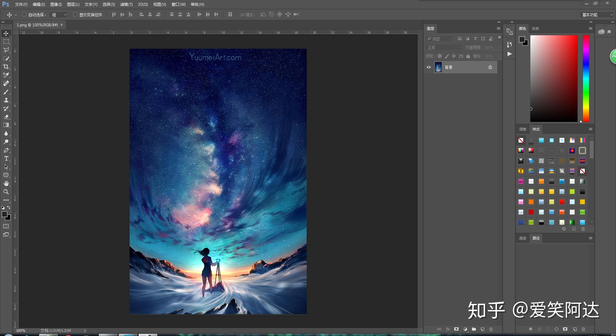The width and height of the screenshot is (616, 336).
Task: Select the Eyedropper tool
Action: click(x=6, y=75)
